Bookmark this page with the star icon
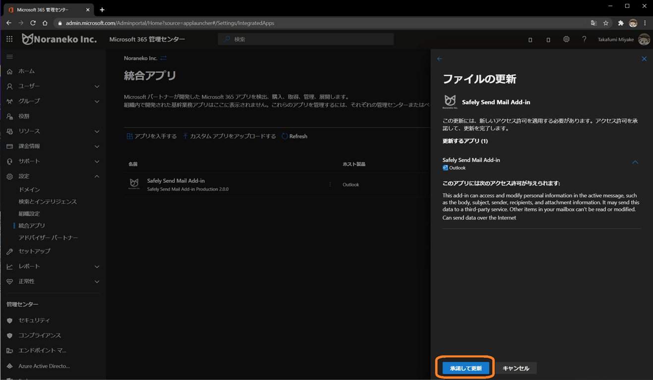Screen dimensions: 653x380 pyautogui.click(x=606, y=23)
